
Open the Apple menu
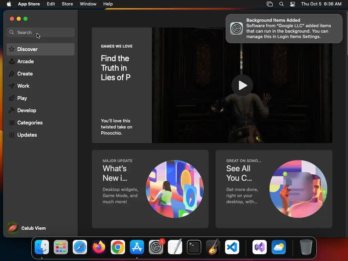tap(9, 4)
